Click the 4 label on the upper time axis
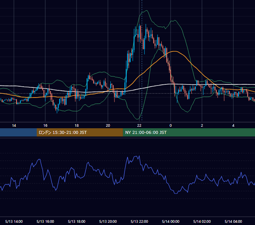The image size is (255, 225). (x=233, y=126)
